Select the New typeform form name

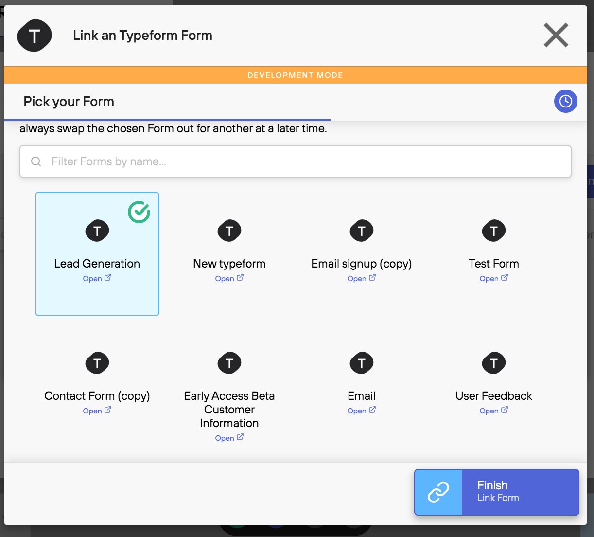pos(229,264)
